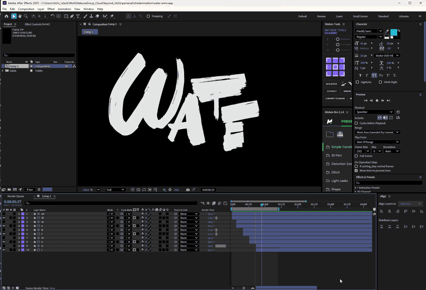Switch to the Render Queue tab
The width and height of the screenshot is (426, 290).
click(16, 196)
